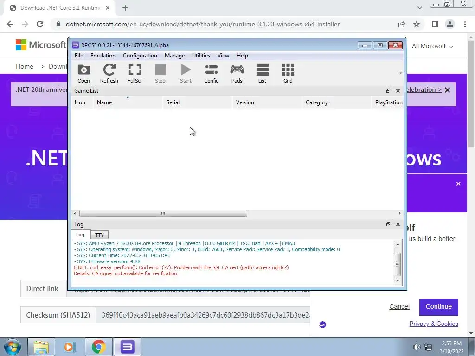Expand the RPCS3 toolbar overflow chevron
This screenshot has height=356, width=475.
point(401,73)
